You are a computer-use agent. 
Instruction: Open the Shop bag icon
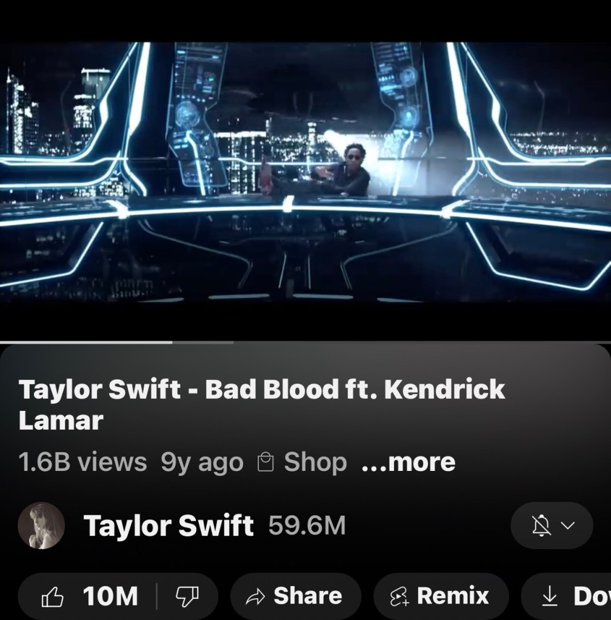coord(265,462)
